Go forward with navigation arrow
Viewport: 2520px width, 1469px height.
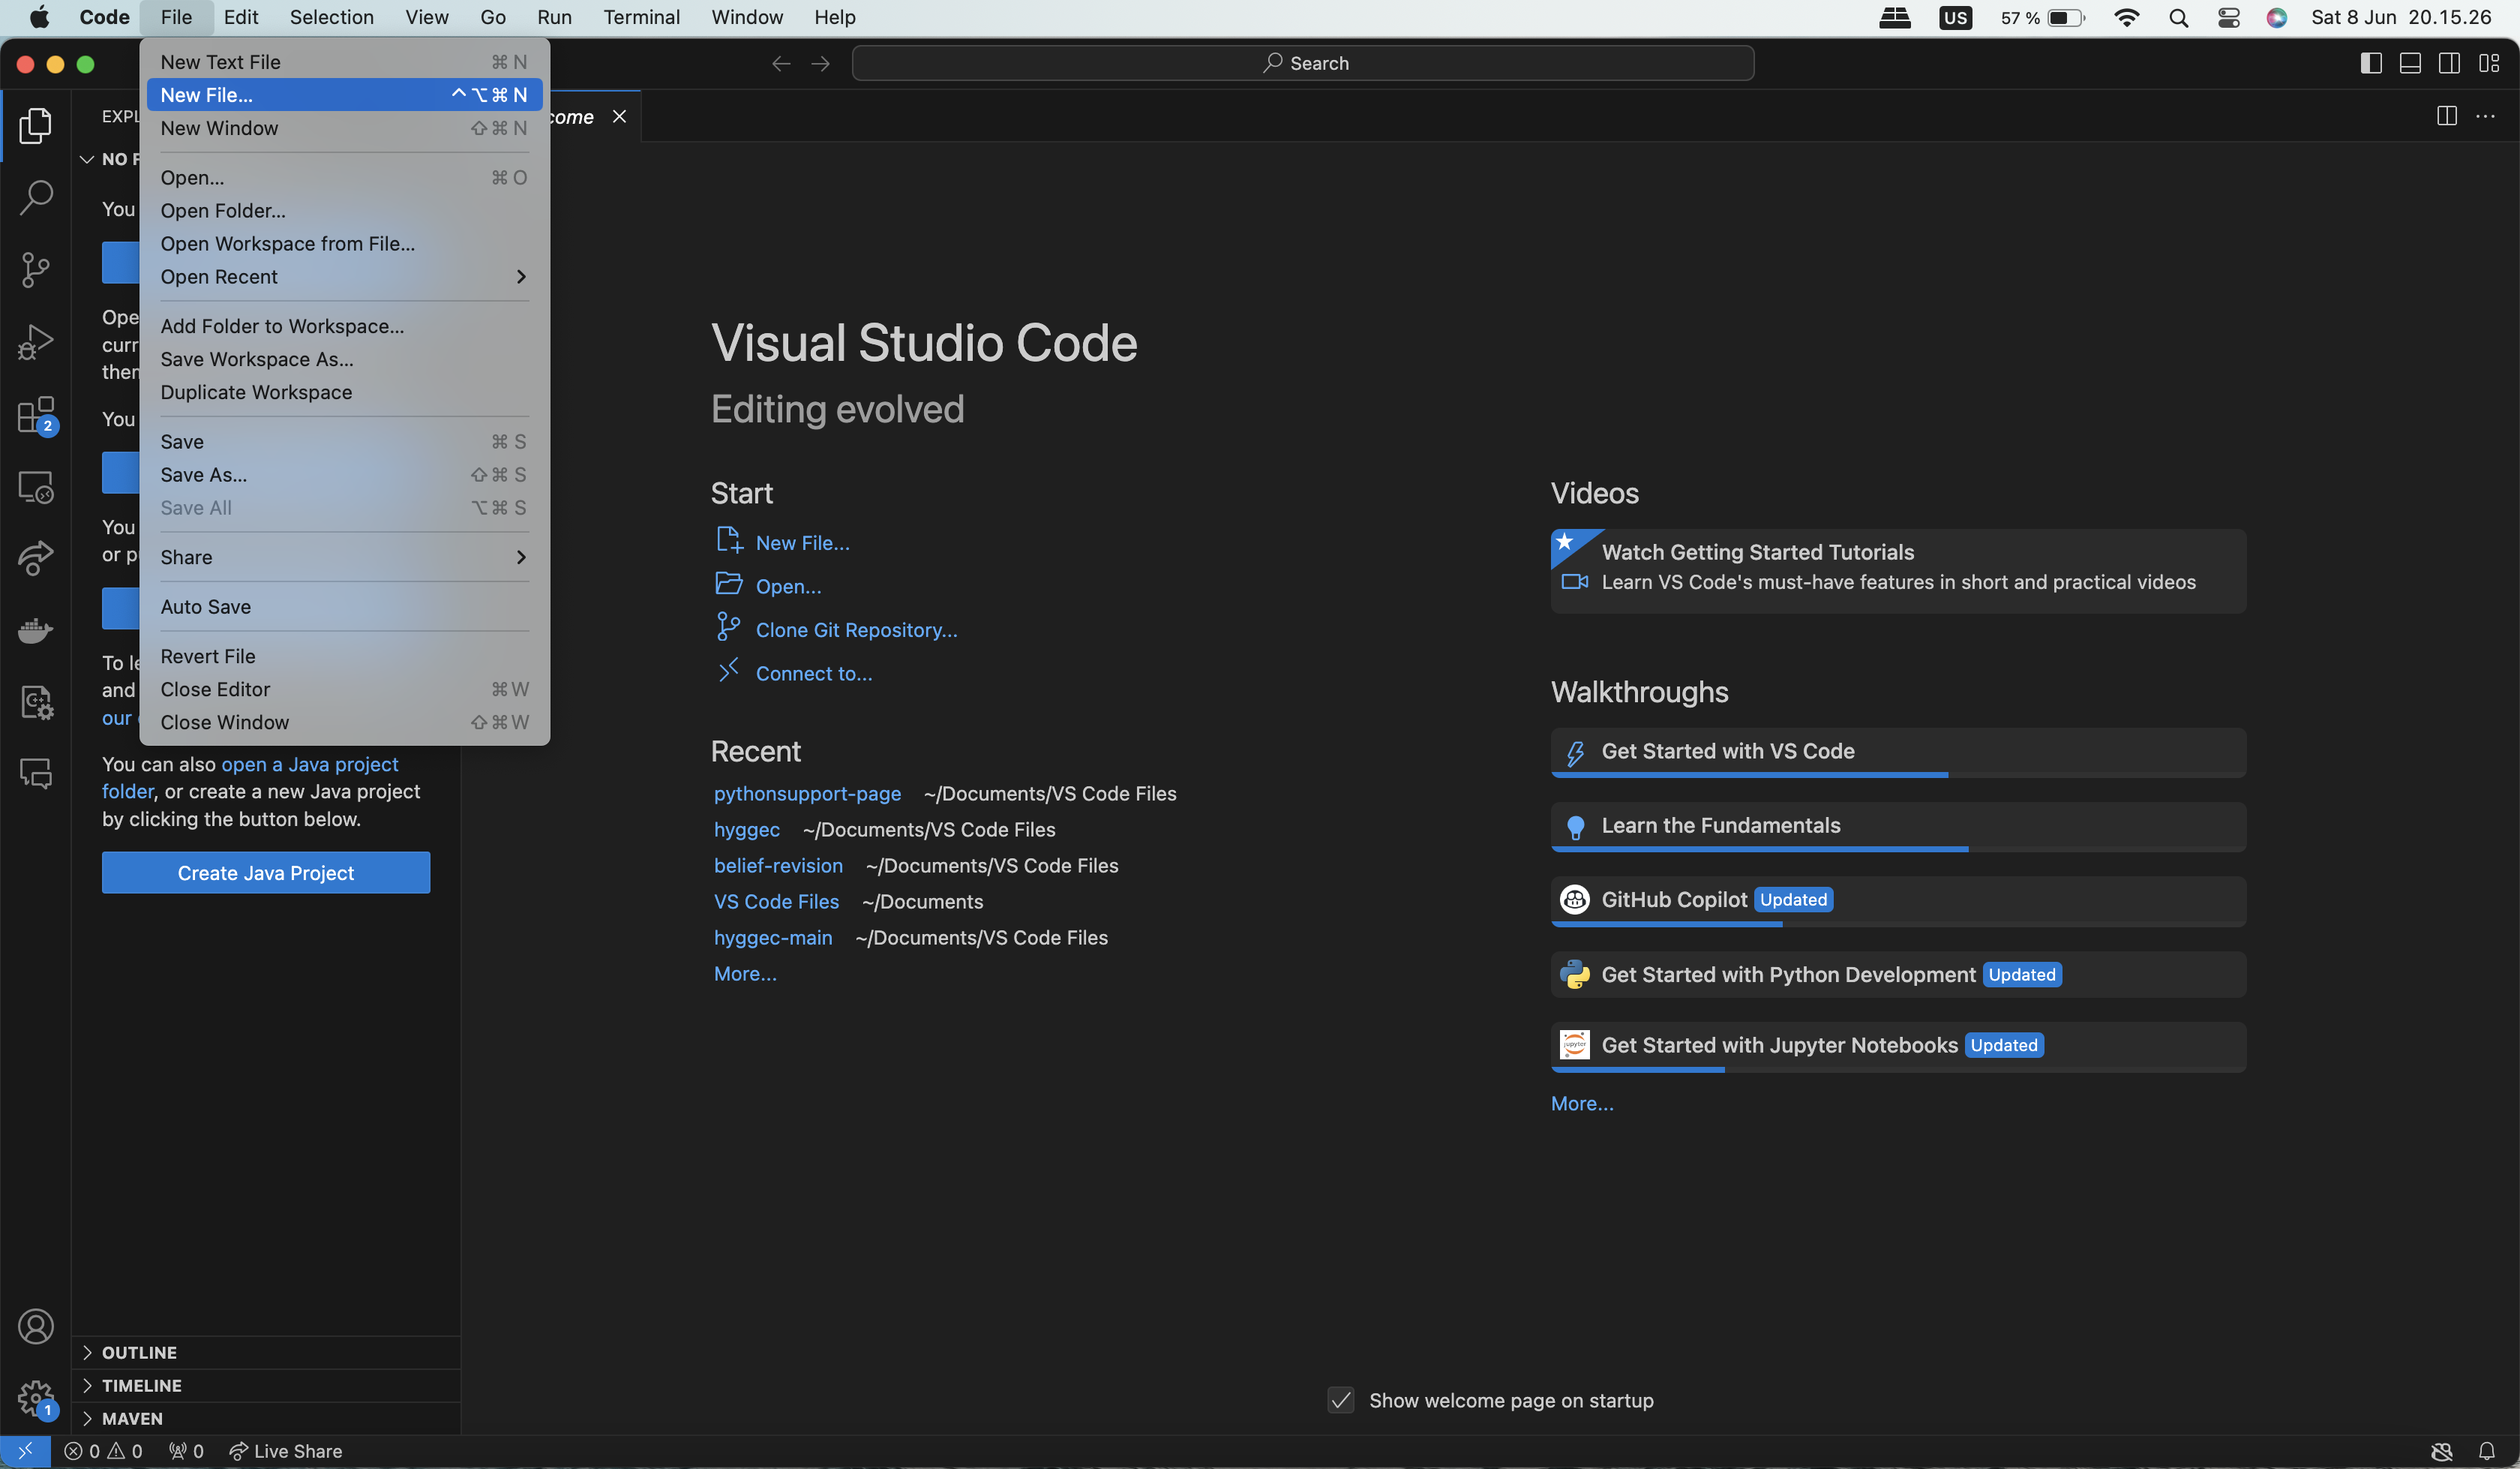(x=820, y=63)
